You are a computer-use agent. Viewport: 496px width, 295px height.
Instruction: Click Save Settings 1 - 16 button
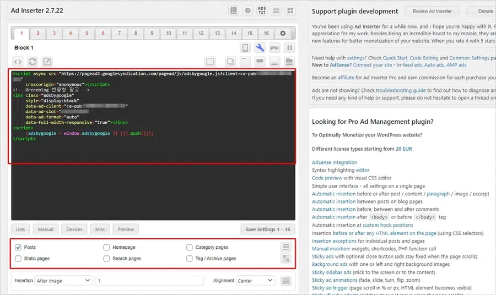coord(268,230)
